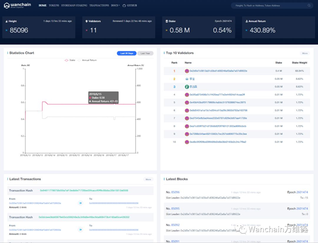Click the 430.89% annual return value
Viewport: 318px width, 243px height.
[x=262, y=30]
